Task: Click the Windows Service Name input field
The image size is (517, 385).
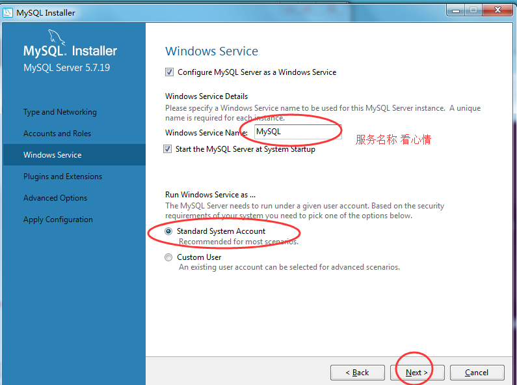Action: 298,132
